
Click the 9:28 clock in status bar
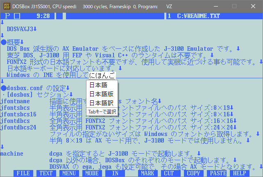click(x=43, y=16)
